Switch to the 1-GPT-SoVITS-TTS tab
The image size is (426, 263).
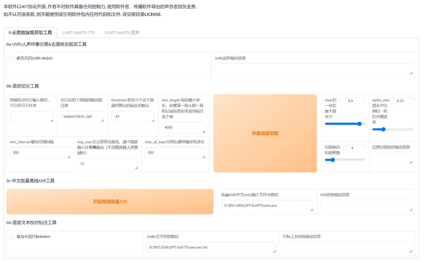click(x=78, y=33)
